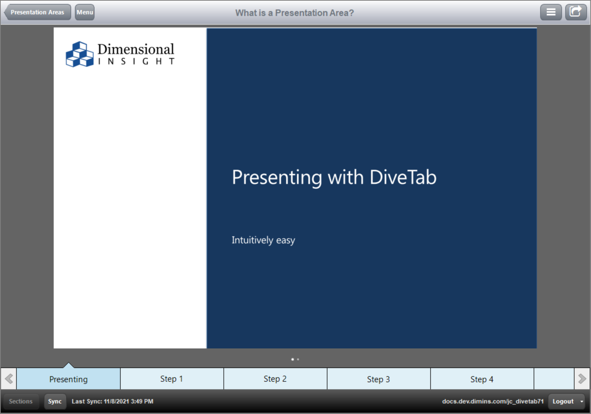Select the second page indicator dot

point(298,359)
